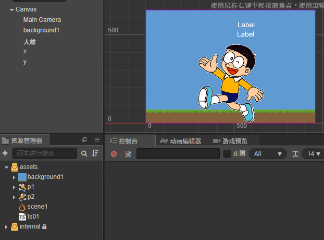Click the internal folder icon

15,227
